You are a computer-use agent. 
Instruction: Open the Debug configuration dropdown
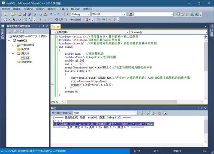(x=89, y=14)
